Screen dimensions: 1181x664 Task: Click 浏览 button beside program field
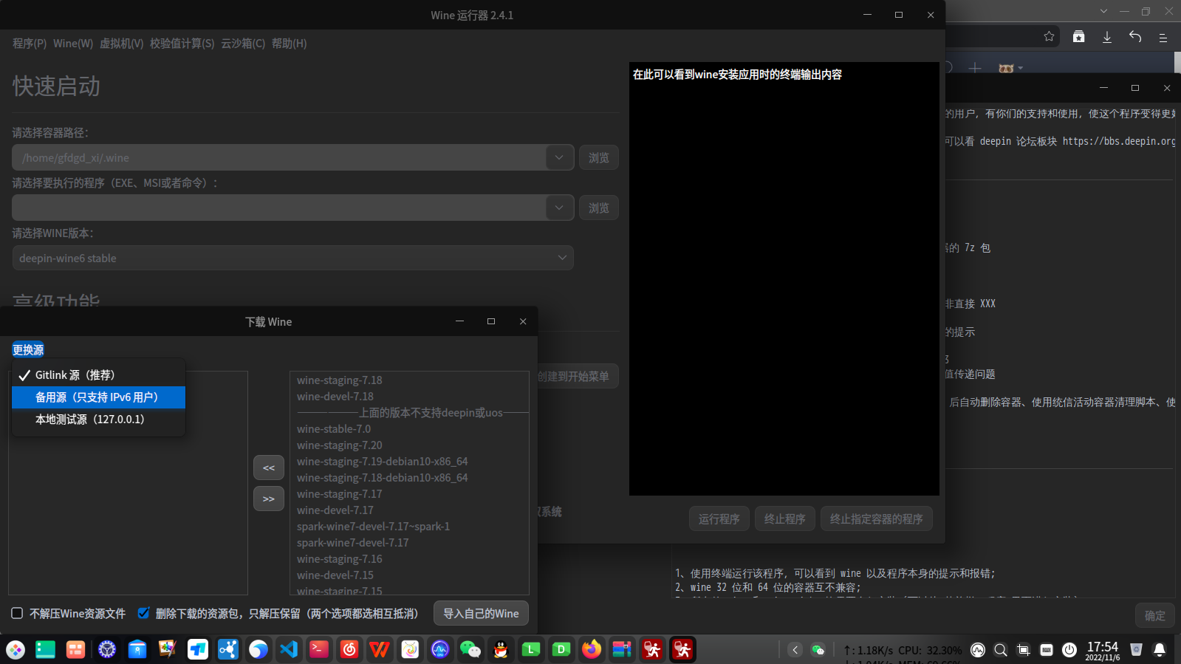coord(599,208)
